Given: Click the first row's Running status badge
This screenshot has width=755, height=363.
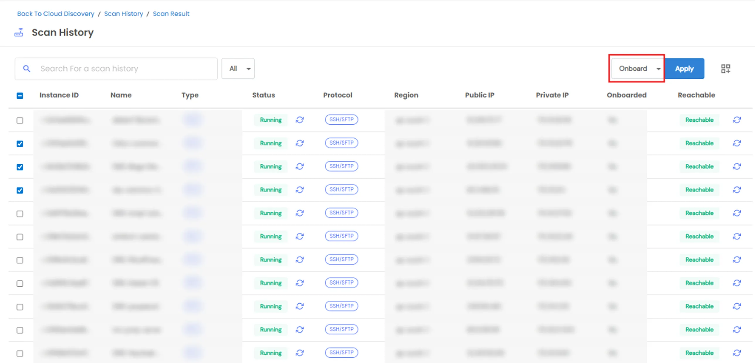Looking at the screenshot, I should point(270,120).
